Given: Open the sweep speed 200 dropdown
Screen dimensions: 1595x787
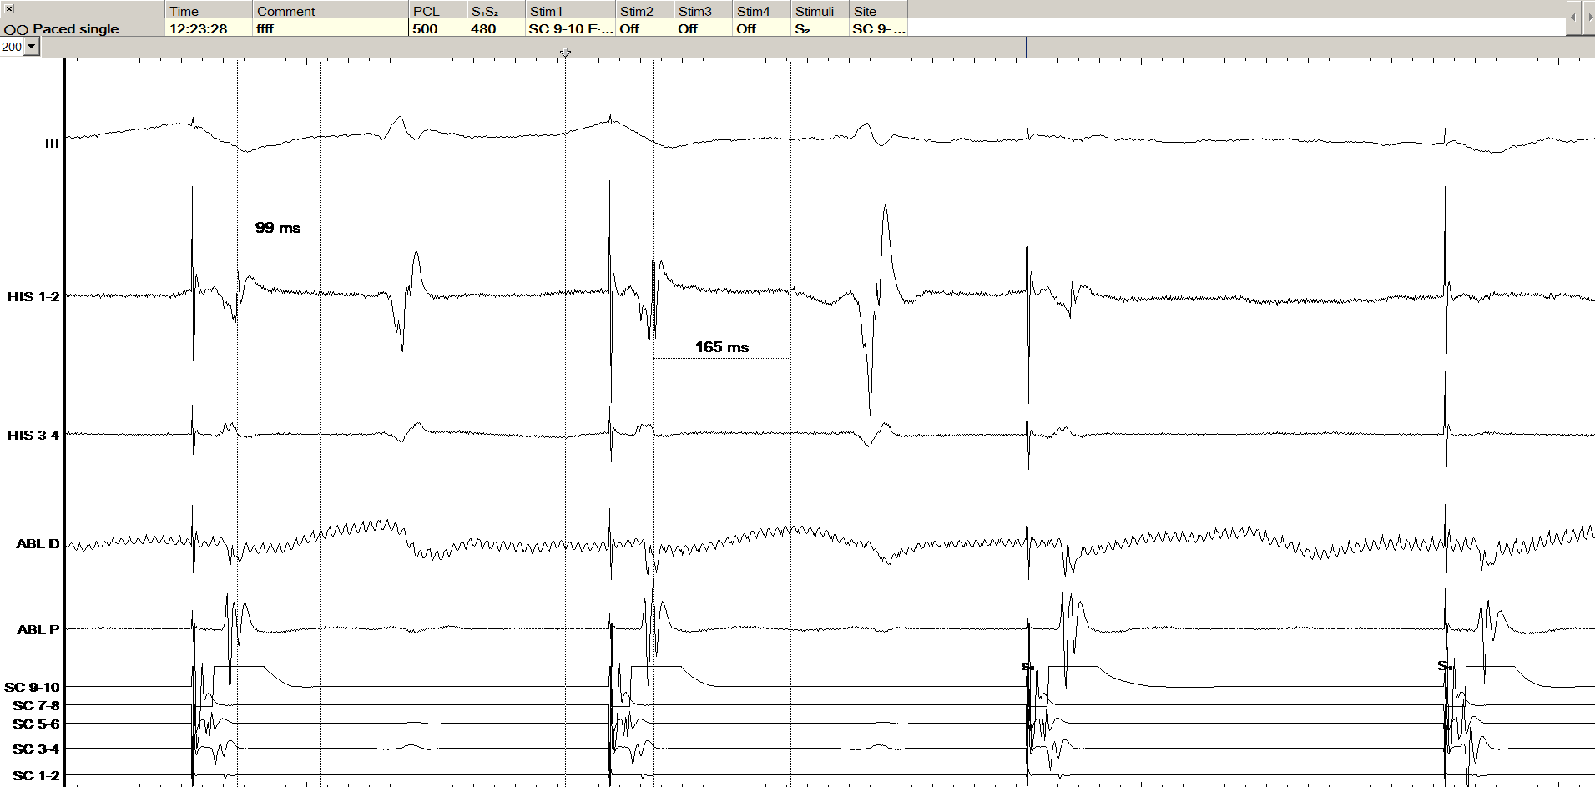Looking at the screenshot, I should (x=32, y=47).
